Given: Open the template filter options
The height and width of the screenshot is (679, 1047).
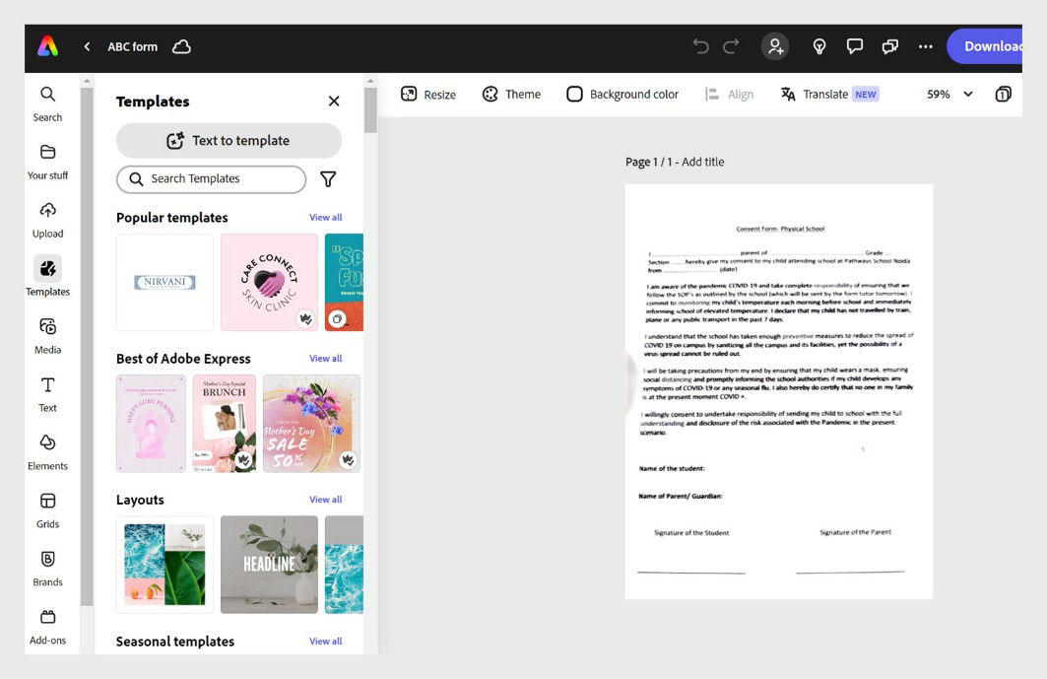Looking at the screenshot, I should point(328,178).
